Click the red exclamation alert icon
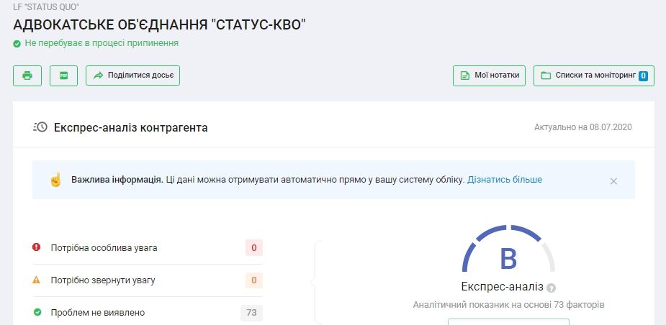The image size is (666, 325). click(x=37, y=247)
